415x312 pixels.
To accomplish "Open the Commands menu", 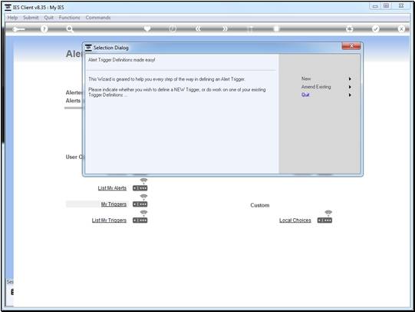I will [x=98, y=18].
